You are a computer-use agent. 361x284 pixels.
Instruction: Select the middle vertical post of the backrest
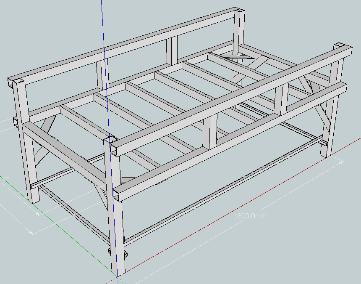point(172,51)
